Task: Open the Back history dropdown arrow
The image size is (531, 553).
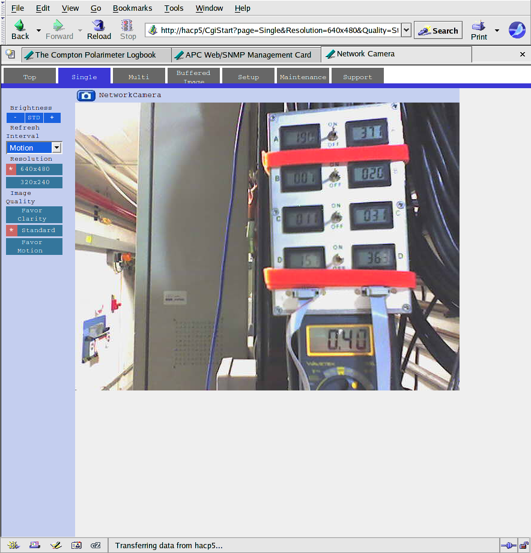Action: [x=38, y=31]
